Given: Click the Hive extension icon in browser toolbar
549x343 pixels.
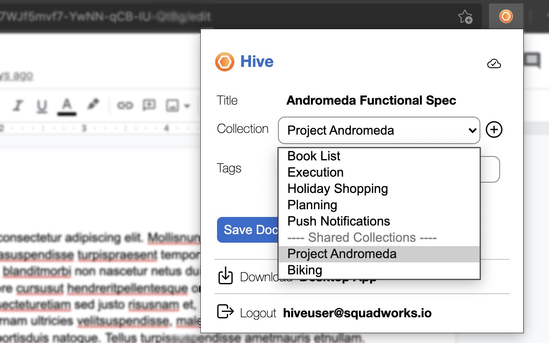Looking at the screenshot, I should 506,17.
